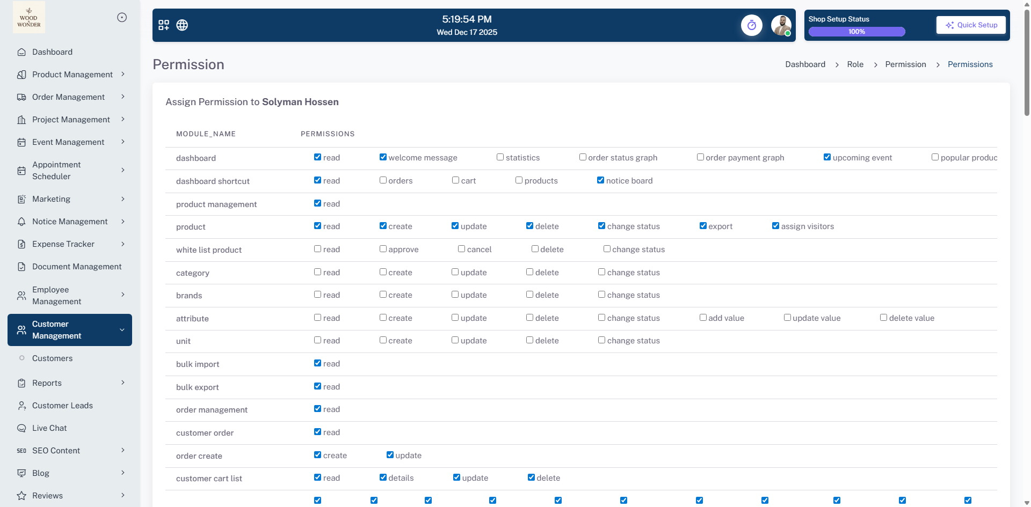Image resolution: width=1031 pixels, height=507 pixels.
Task: Open the apps grid icon in header
Action: [x=164, y=25]
